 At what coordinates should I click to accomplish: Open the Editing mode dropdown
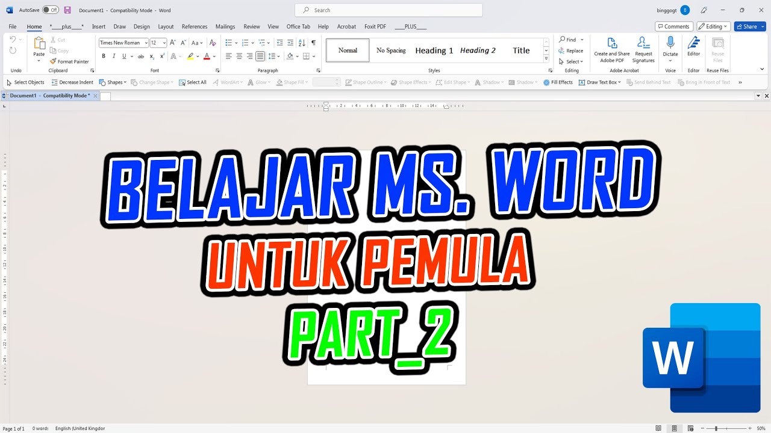pyautogui.click(x=714, y=26)
